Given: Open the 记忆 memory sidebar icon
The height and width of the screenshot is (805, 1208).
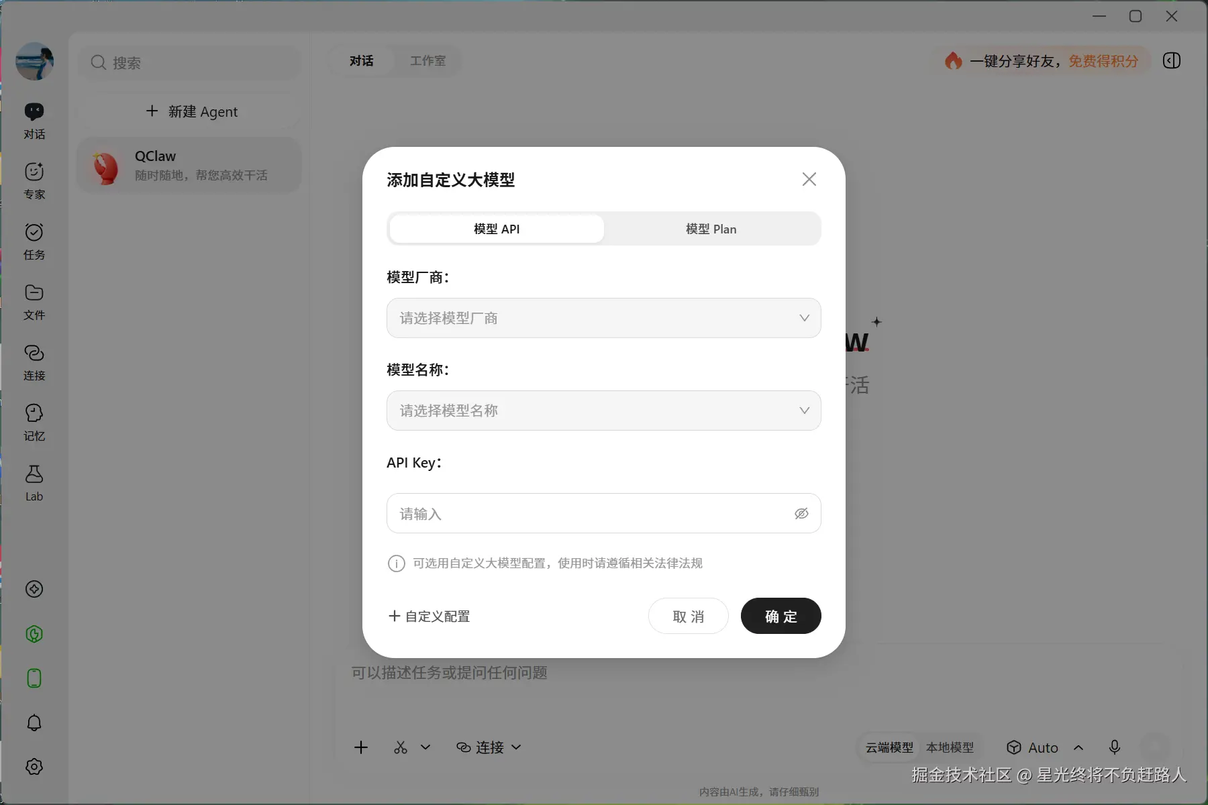Looking at the screenshot, I should click(34, 423).
